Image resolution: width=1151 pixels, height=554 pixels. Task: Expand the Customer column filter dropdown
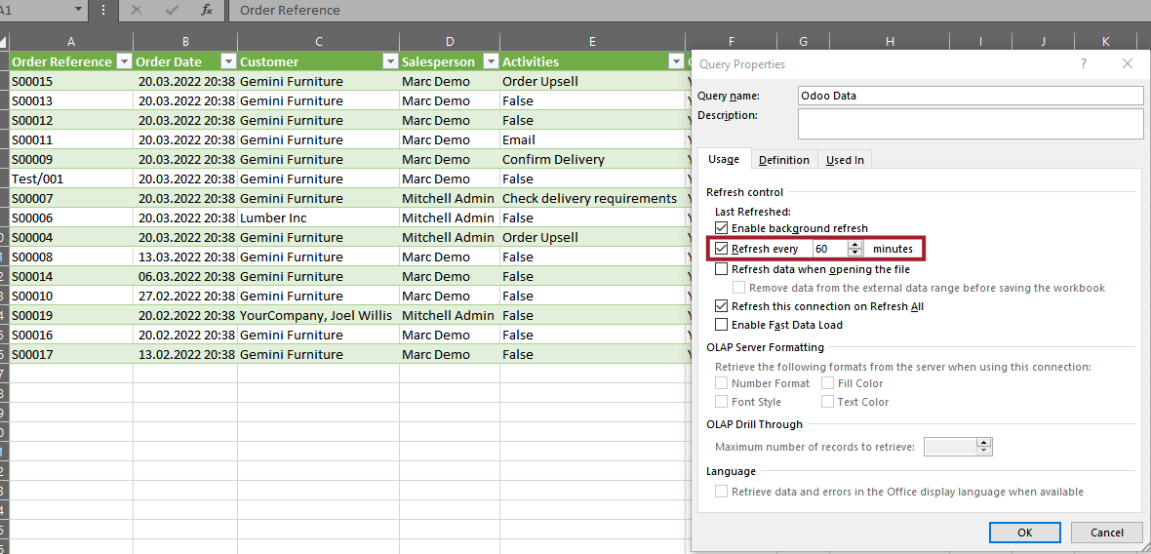[x=389, y=61]
